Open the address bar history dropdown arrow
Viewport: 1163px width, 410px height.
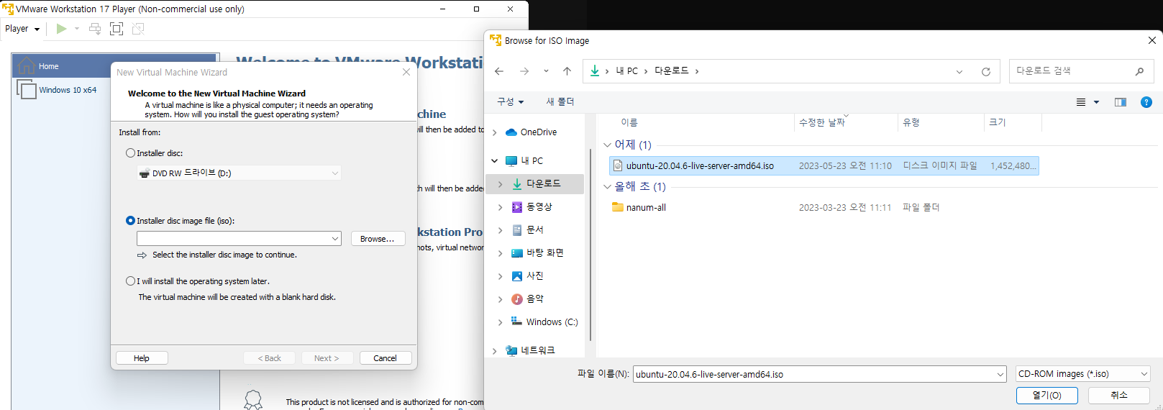coord(959,71)
